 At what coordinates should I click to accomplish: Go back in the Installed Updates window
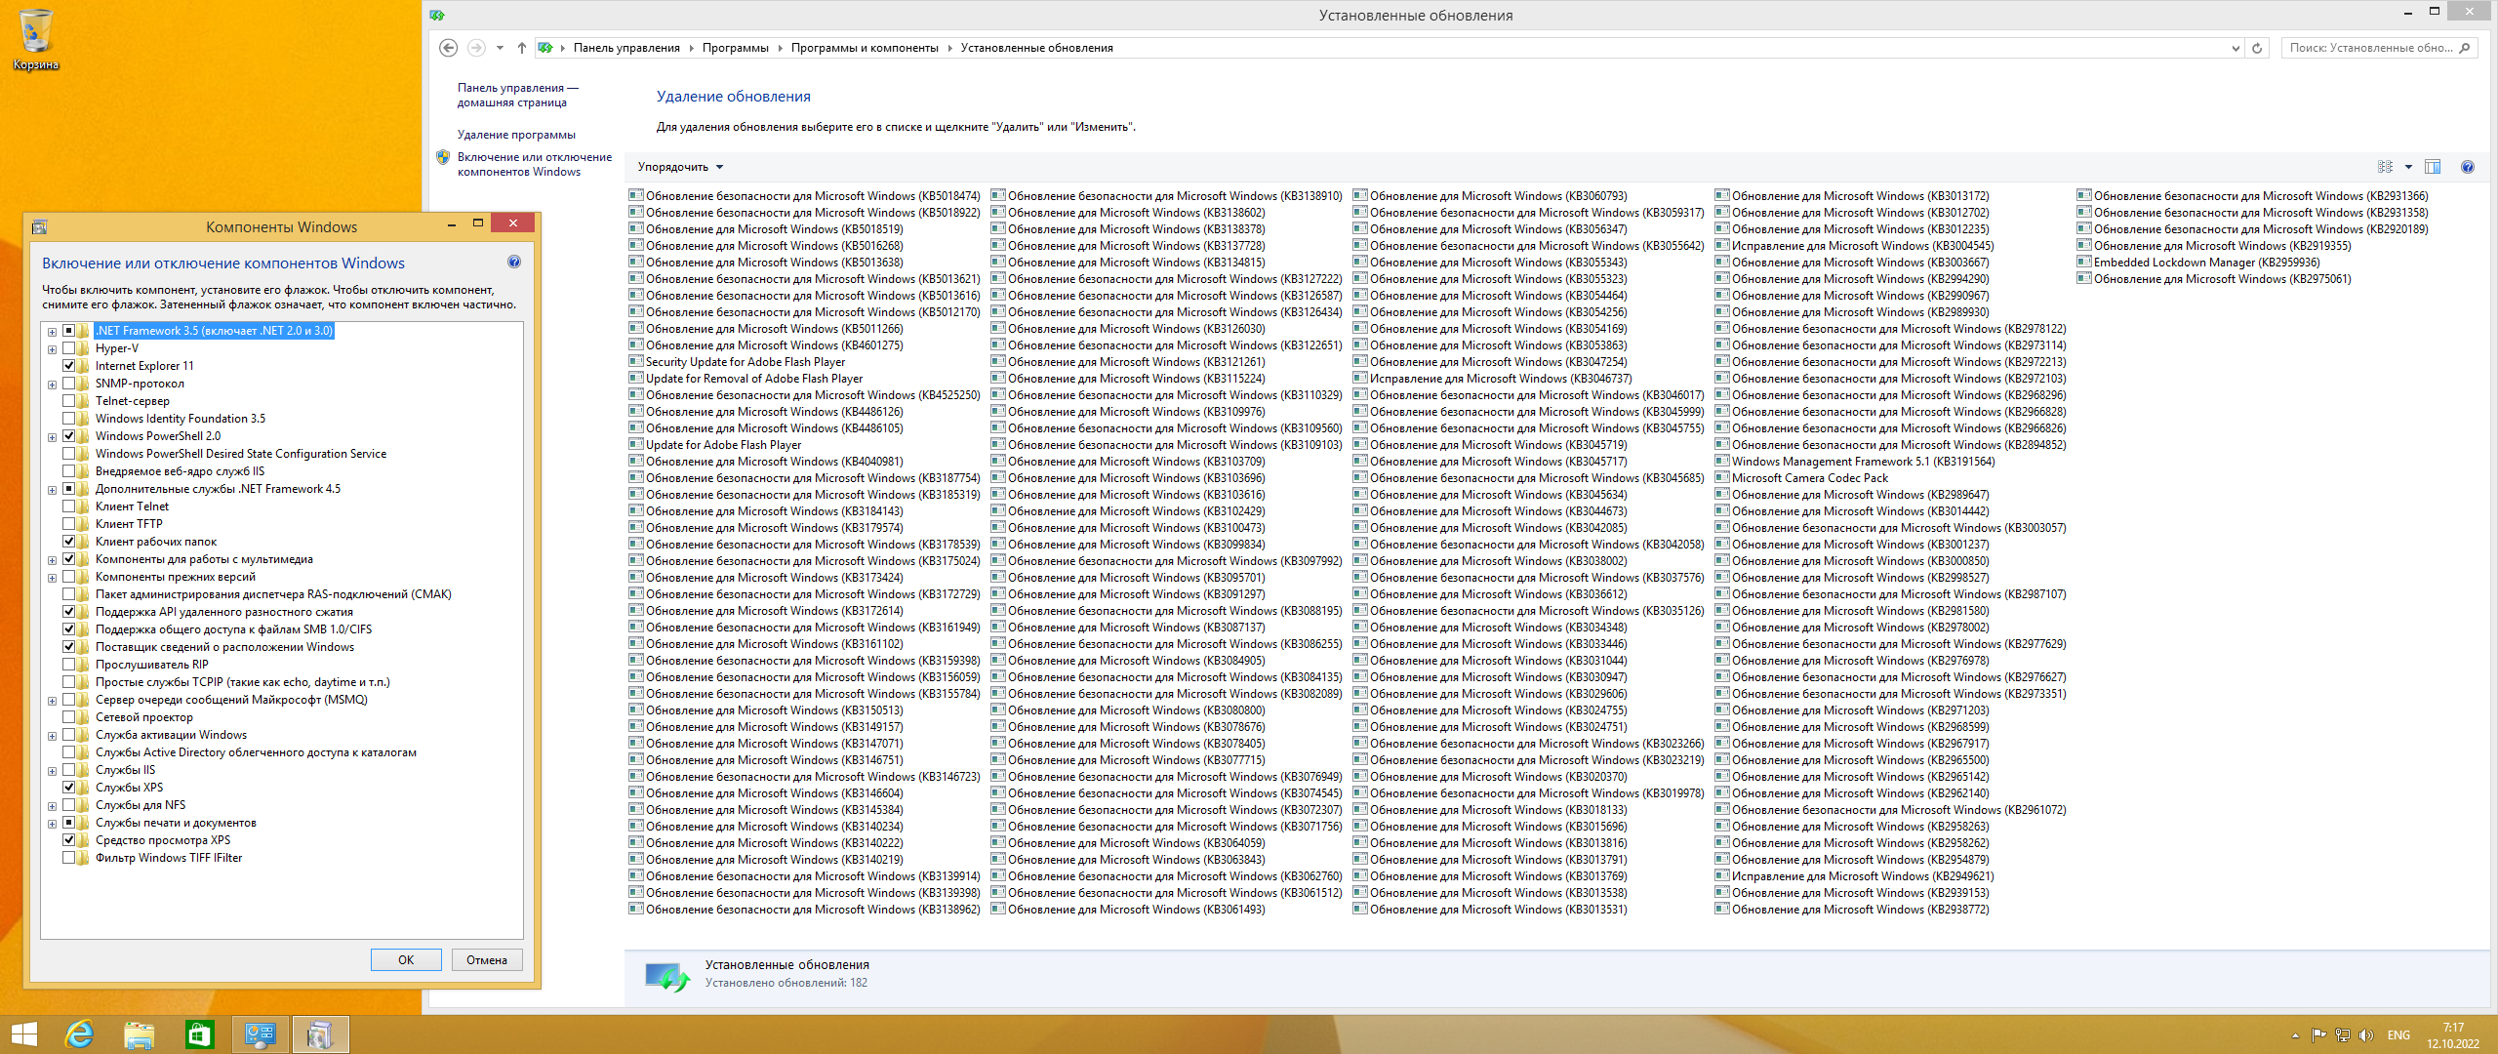pos(448,48)
